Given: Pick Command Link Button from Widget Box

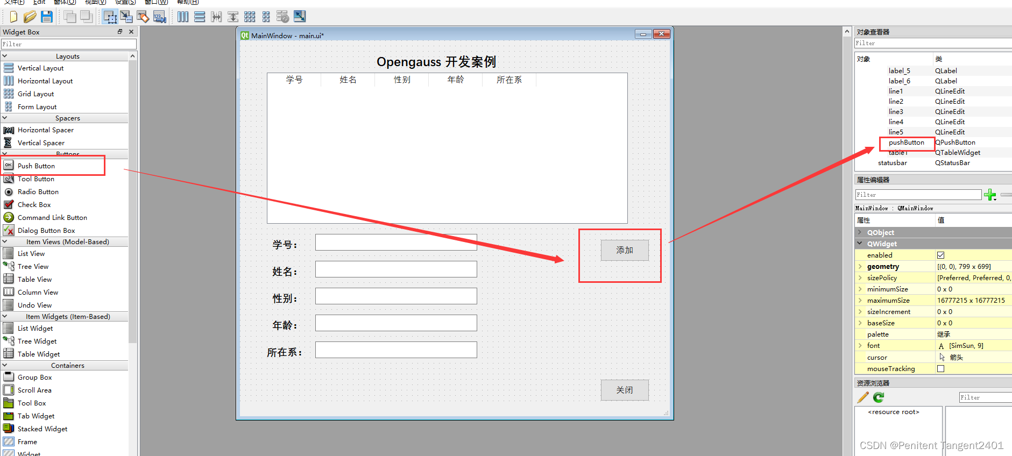Looking at the screenshot, I should [52, 217].
